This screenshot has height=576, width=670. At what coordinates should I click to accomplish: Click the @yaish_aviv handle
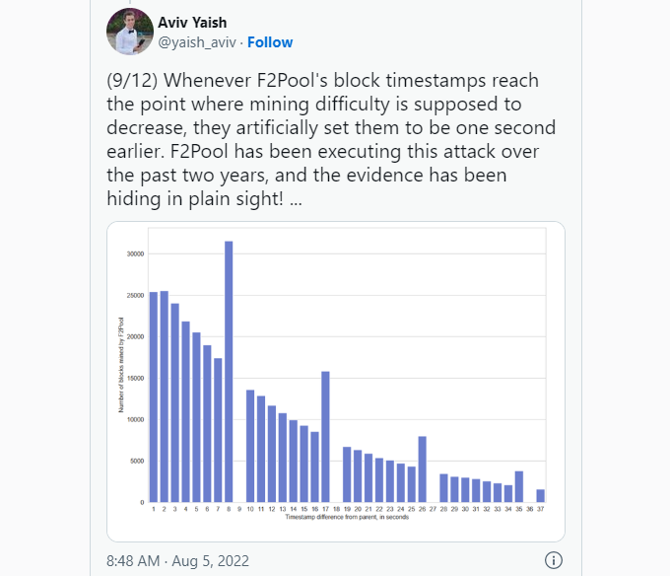(197, 42)
